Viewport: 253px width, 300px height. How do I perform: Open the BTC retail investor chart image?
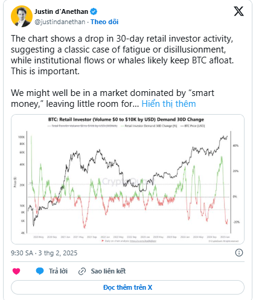click(127, 179)
